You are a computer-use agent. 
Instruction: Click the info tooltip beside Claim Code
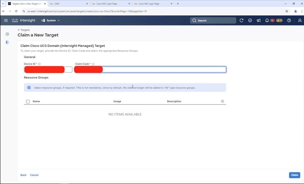point(93,64)
